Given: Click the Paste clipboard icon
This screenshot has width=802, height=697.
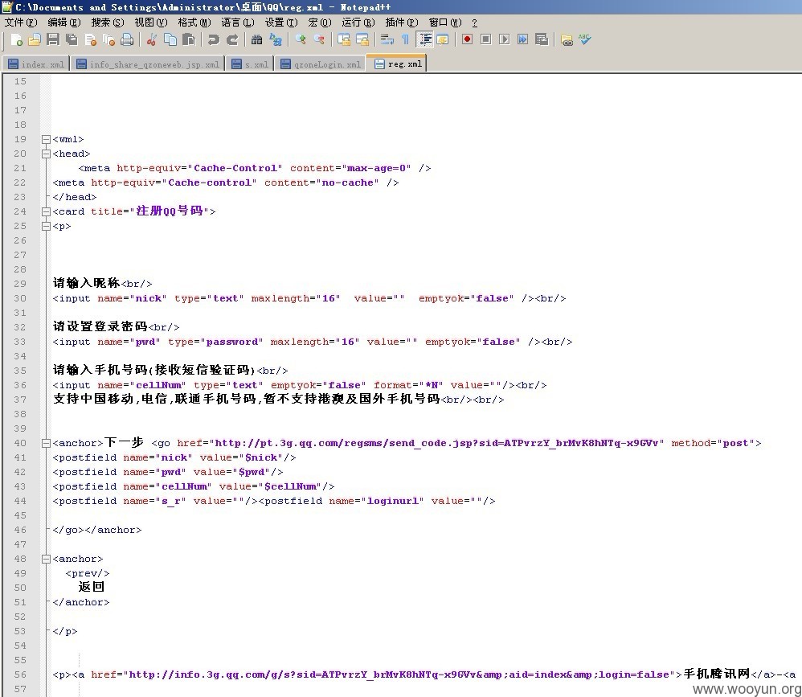Looking at the screenshot, I should 189,40.
